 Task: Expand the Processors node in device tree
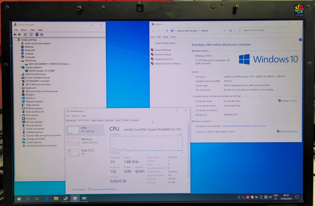point(19,119)
